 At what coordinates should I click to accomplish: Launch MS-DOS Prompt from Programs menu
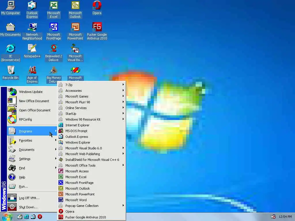[x=91, y=131]
